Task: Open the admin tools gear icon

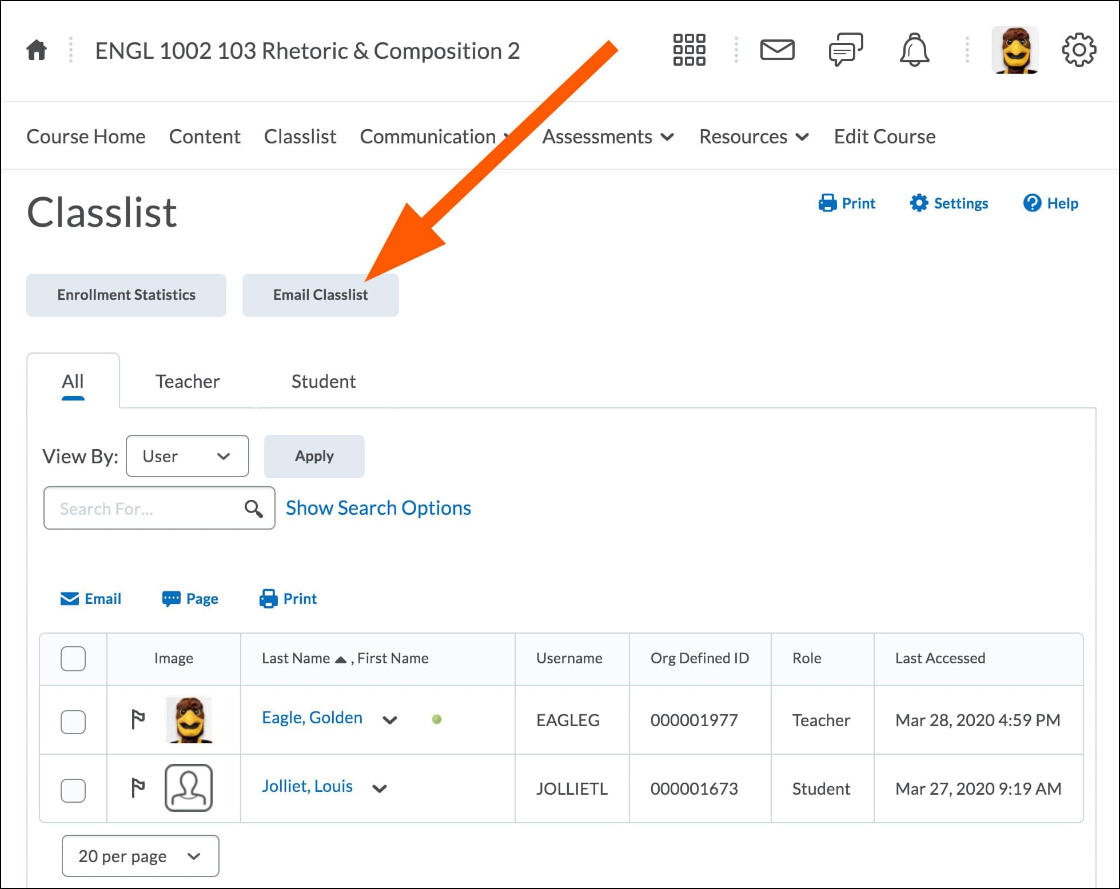Action: pos(1078,50)
